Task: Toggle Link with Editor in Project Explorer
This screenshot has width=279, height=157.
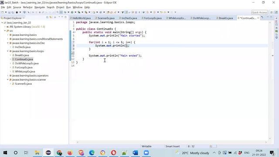Action: pyautogui.click(x=51, y=17)
